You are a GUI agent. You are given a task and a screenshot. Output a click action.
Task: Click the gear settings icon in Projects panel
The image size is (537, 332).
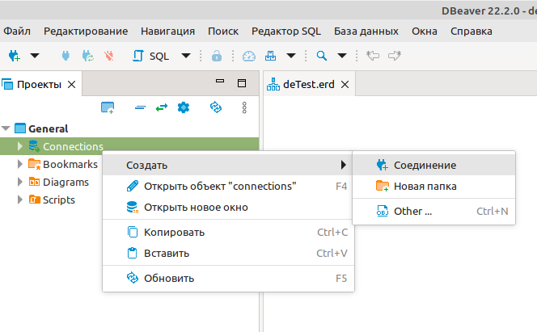[184, 107]
